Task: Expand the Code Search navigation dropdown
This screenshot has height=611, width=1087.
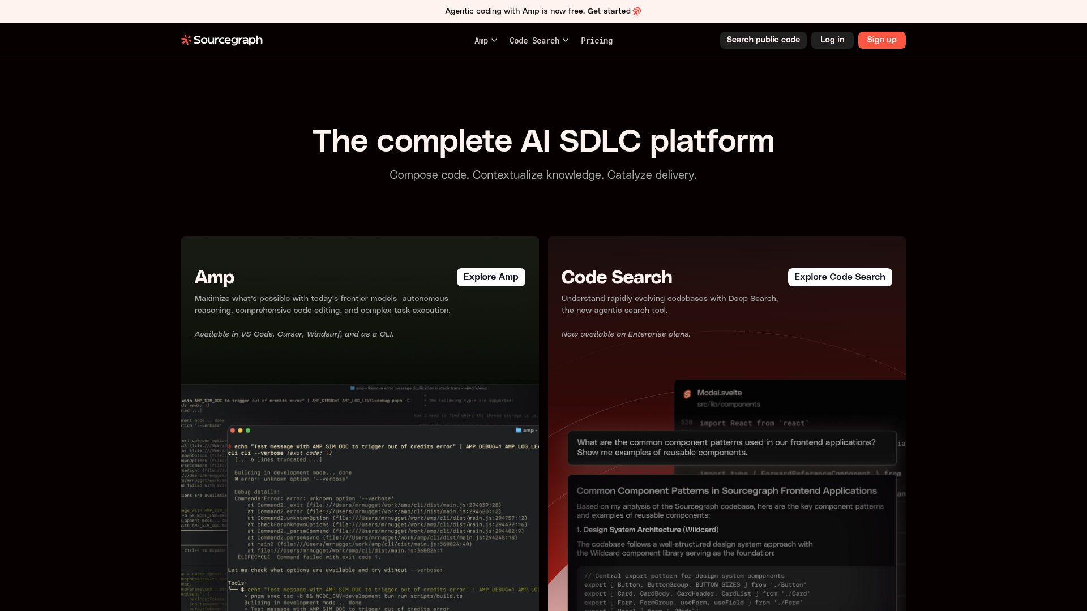Action: click(538, 40)
